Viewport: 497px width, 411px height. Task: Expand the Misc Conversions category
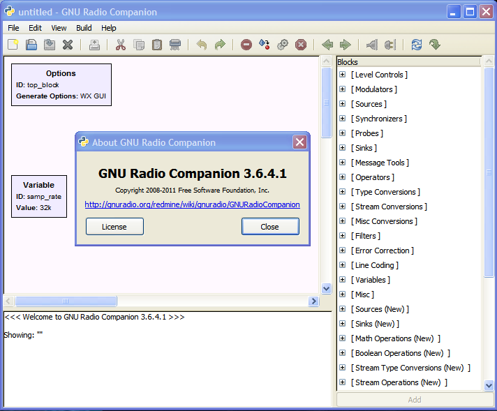pos(342,221)
